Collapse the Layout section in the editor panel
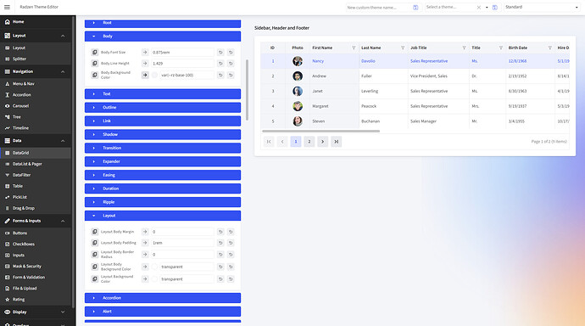The image size is (585, 326). pyautogui.click(x=163, y=216)
